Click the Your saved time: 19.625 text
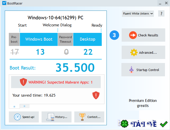The width and height of the screenshot is (170, 130). 34,95
